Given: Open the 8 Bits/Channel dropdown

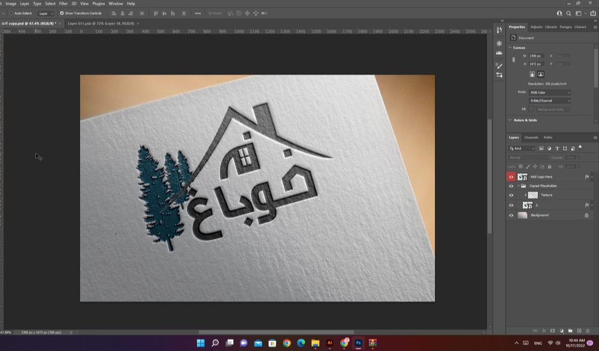Looking at the screenshot, I should 549,101.
